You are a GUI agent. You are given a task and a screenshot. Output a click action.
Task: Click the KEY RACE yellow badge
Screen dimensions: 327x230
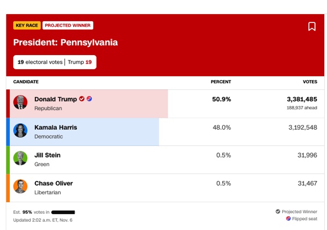(x=27, y=26)
